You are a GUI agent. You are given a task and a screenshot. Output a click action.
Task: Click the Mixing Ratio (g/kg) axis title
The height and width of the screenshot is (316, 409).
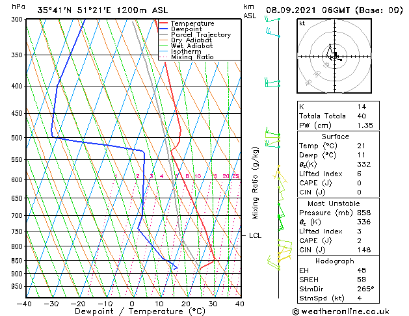point(256,183)
